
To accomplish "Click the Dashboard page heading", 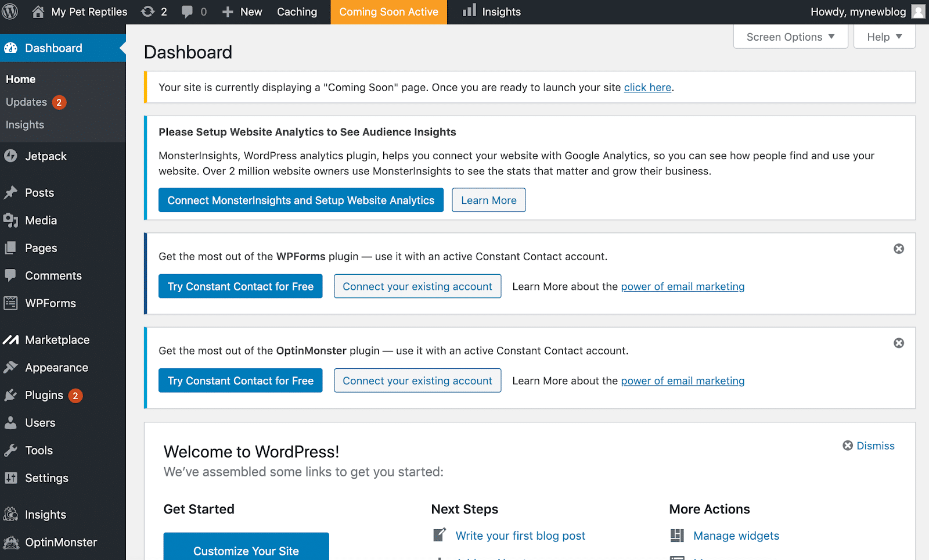I will [188, 52].
